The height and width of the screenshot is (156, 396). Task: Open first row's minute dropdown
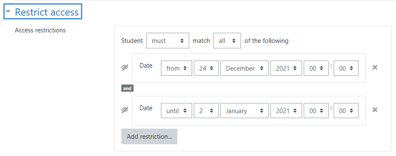click(346, 68)
